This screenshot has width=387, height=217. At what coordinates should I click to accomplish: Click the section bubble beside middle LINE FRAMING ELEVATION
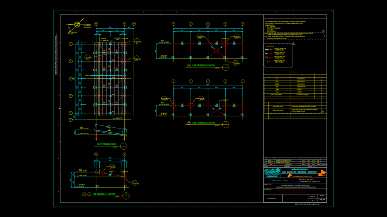226,124
